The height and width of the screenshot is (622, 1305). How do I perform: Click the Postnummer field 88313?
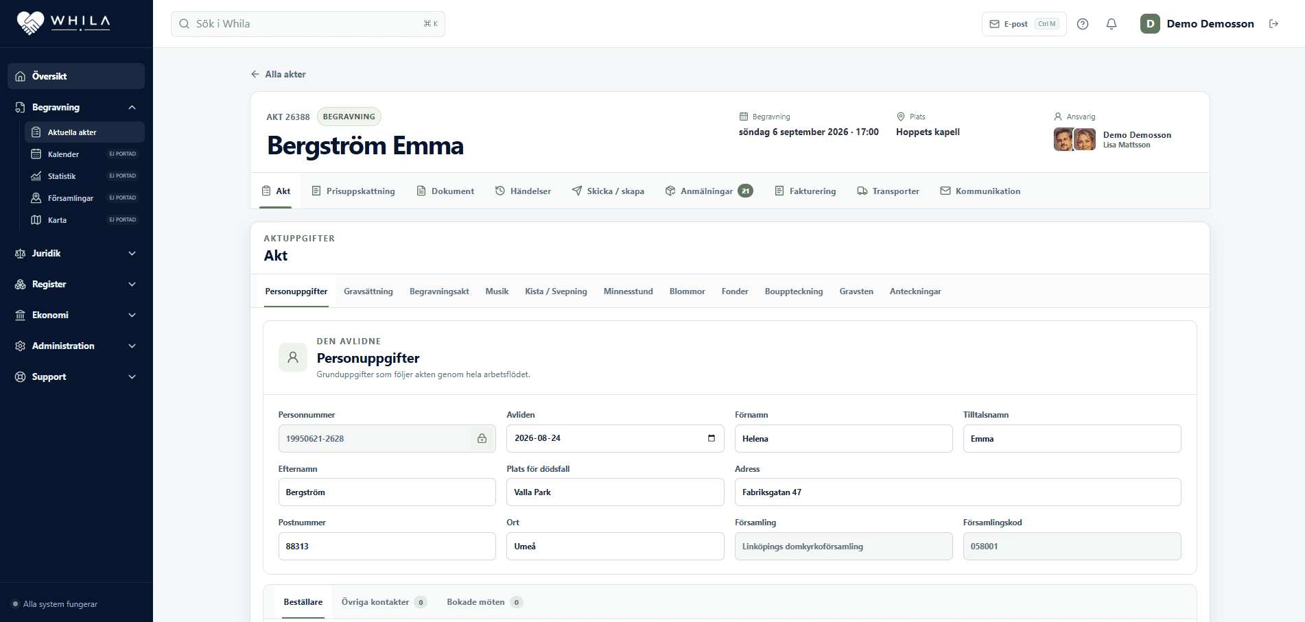click(387, 547)
